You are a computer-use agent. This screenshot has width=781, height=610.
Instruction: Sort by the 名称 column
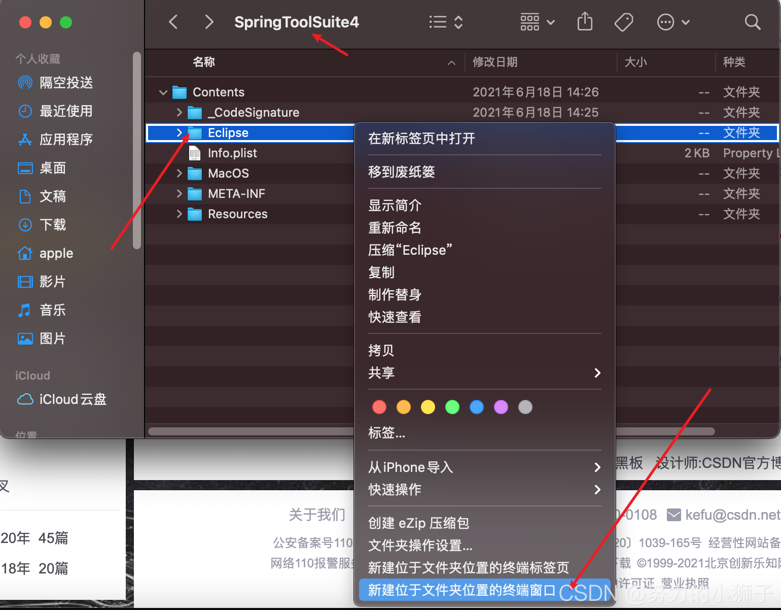click(204, 62)
